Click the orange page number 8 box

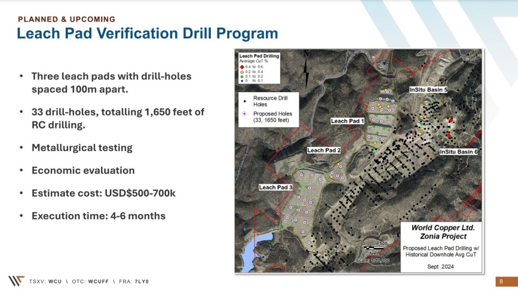point(501,281)
